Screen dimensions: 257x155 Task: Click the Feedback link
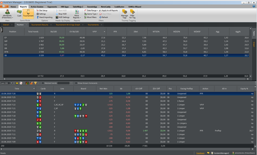[x=200, y=153]
